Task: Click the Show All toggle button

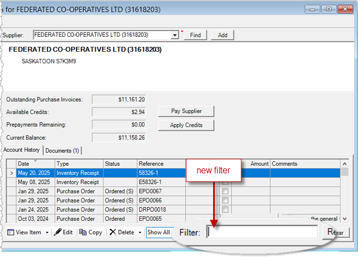Action: 159,232
